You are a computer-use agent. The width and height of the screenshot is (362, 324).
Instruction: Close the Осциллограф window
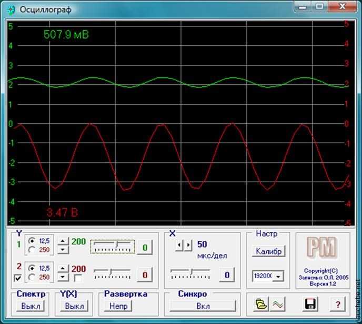(342, 6)
